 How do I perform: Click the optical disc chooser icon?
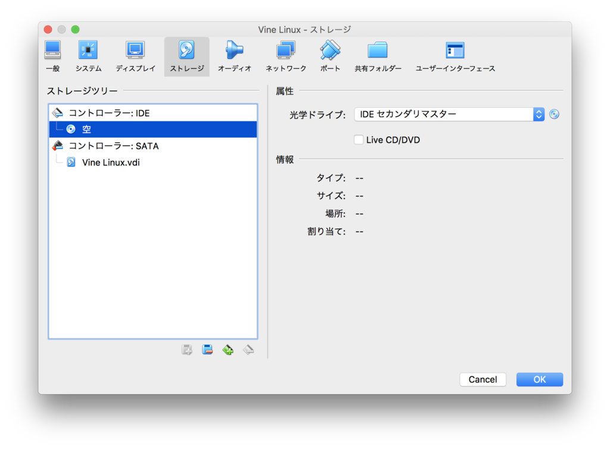click(x=554, y=114)
